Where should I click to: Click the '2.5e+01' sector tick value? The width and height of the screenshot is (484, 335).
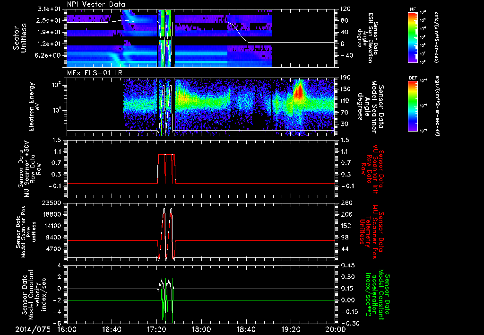(48, 20)
